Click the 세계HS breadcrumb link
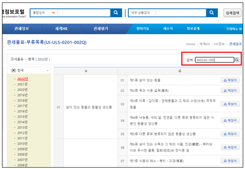 (205, 44)
